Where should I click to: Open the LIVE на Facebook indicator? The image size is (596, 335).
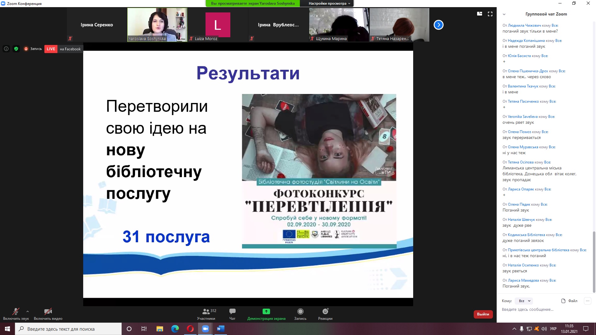[63, 49]
